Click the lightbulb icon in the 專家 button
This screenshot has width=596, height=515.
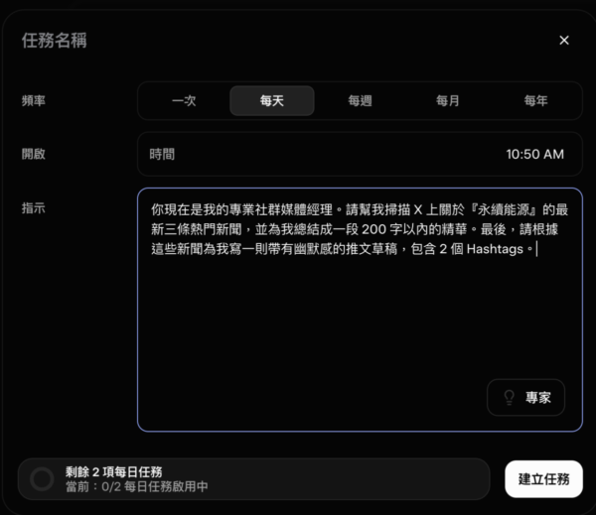coord(510,398)
